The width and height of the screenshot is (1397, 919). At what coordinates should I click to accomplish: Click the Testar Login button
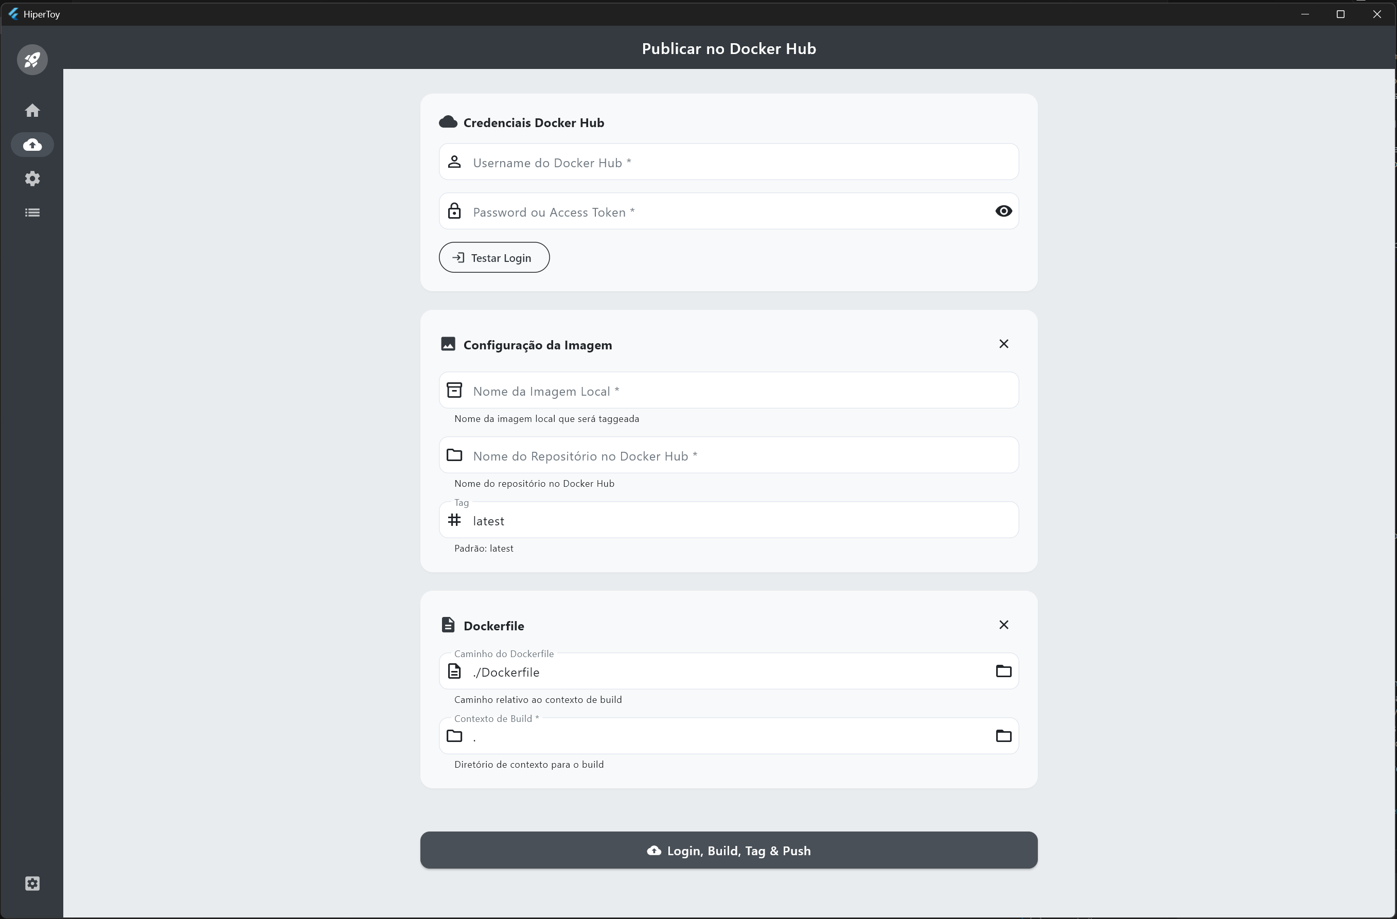493,258
